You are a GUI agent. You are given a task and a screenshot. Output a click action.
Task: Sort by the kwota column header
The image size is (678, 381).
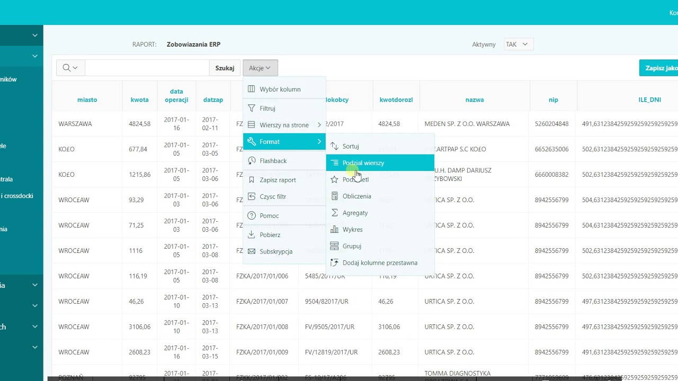(140, 99)
